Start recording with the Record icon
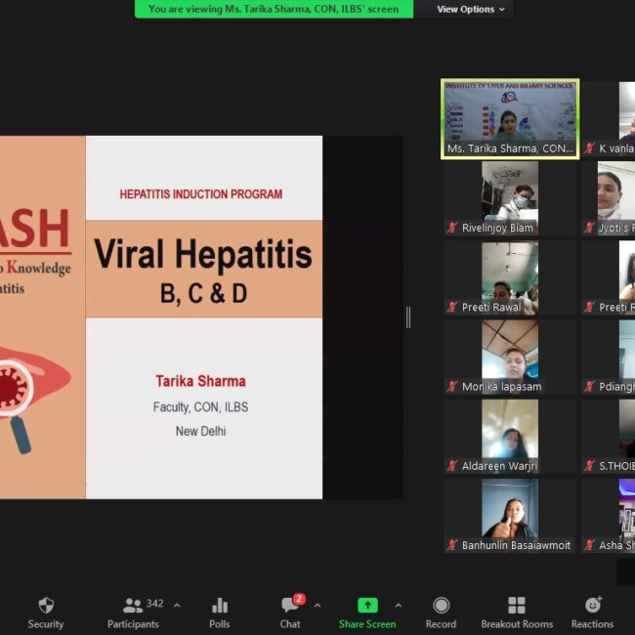This screenshot has height=635, width=635. tap(441, 606)
